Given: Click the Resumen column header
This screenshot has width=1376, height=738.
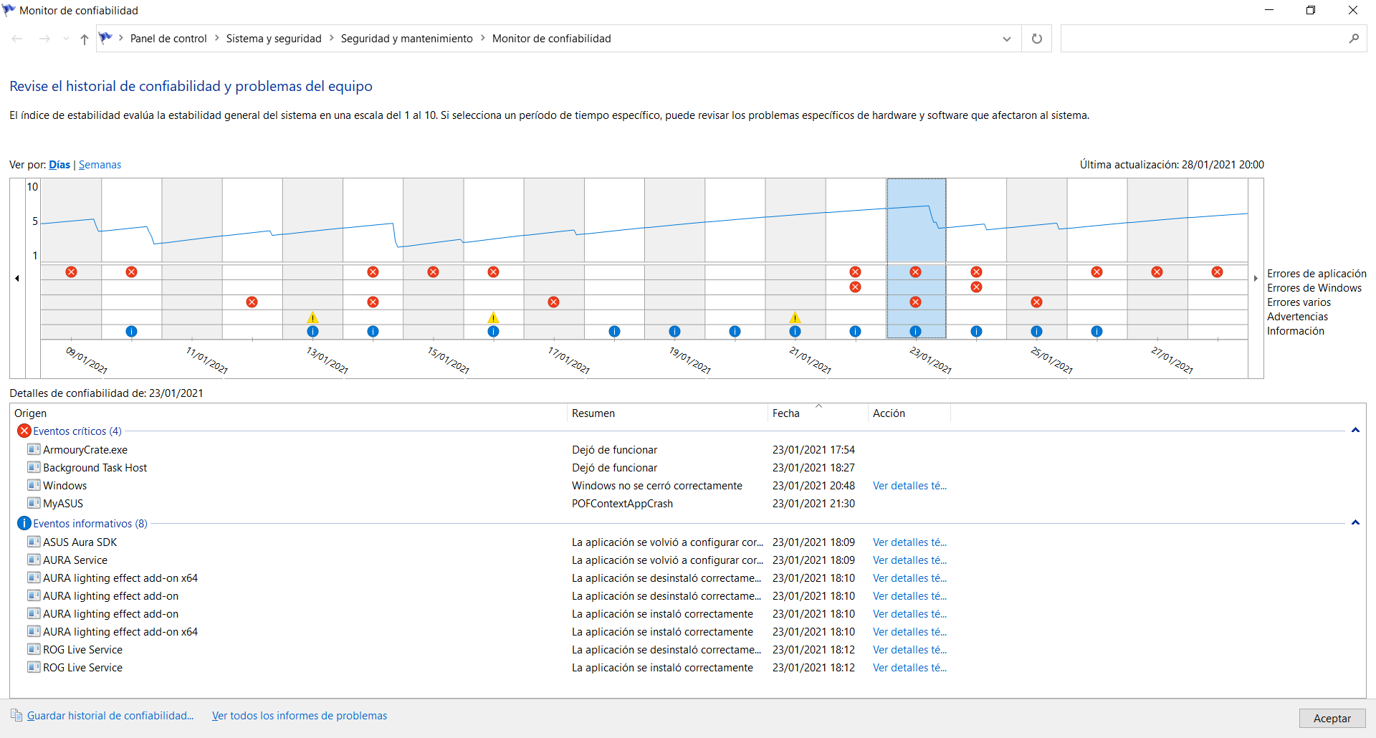Looking at the screenshot, I should [x=667, y=413].
